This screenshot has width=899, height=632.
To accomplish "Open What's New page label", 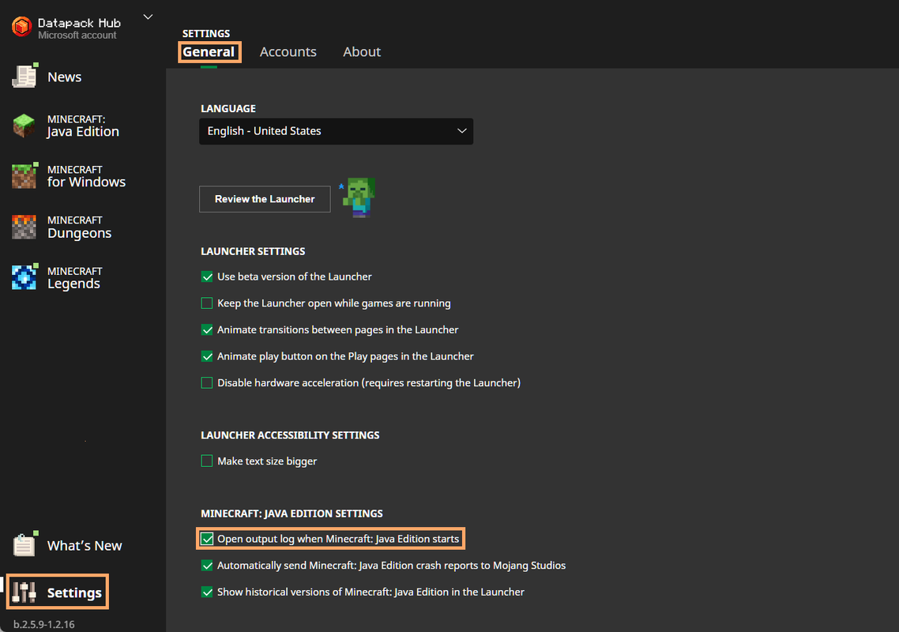I will pos(85,545).
